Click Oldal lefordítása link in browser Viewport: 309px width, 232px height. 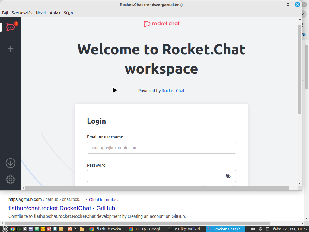(104, 200)
